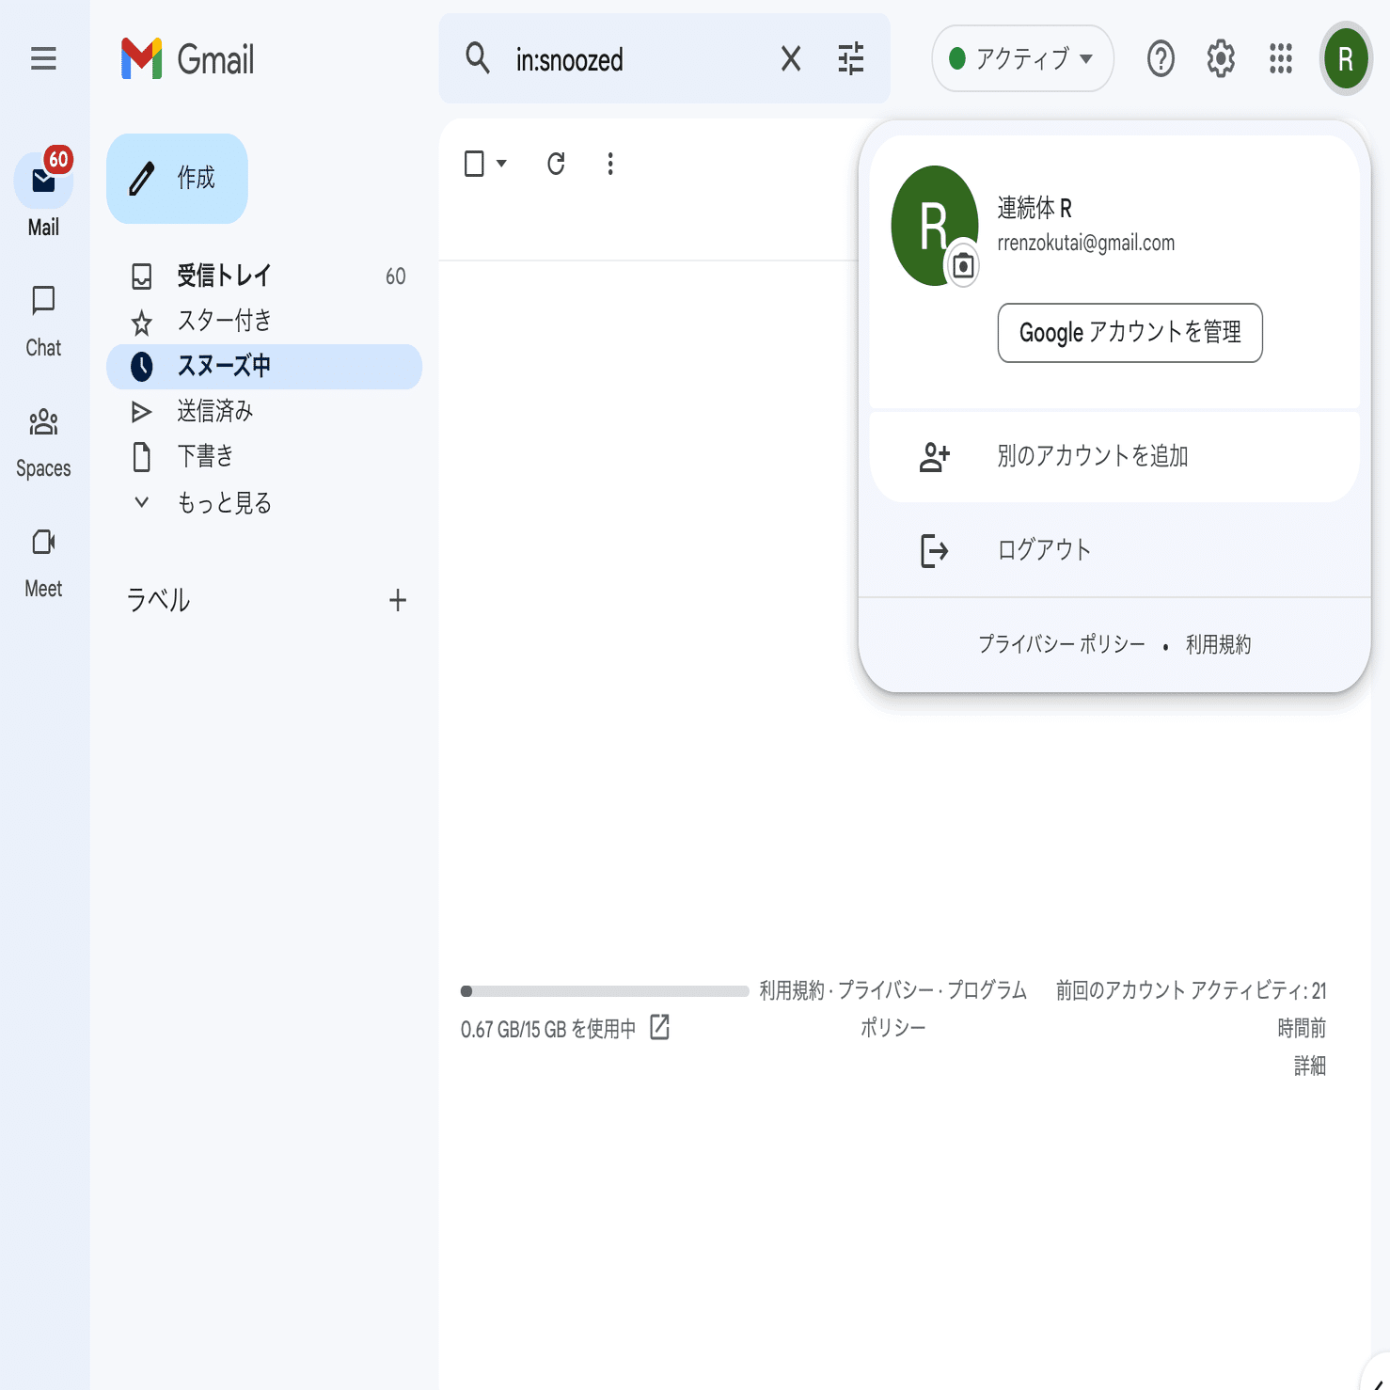Refresh the snoozed mail list

(x=555, y=164)
